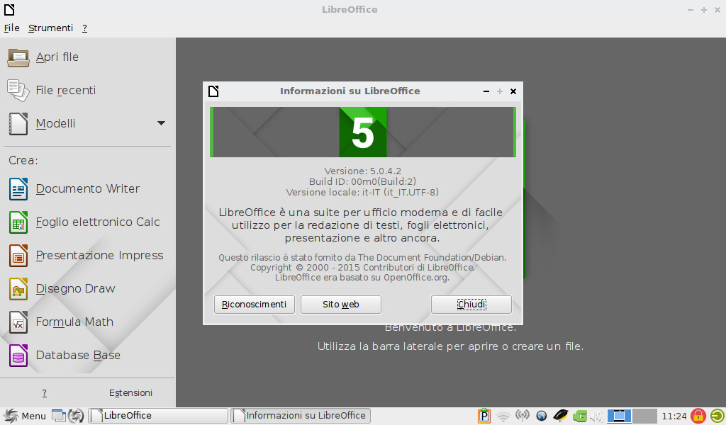This screenshot has width=726, height=425.
Task: Click the Base database icon
Action: coord(18,355)
